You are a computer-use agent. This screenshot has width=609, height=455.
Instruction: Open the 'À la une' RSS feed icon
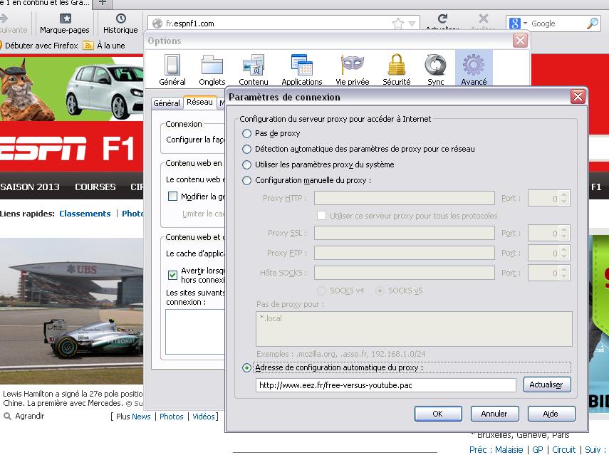pos(88,46)
